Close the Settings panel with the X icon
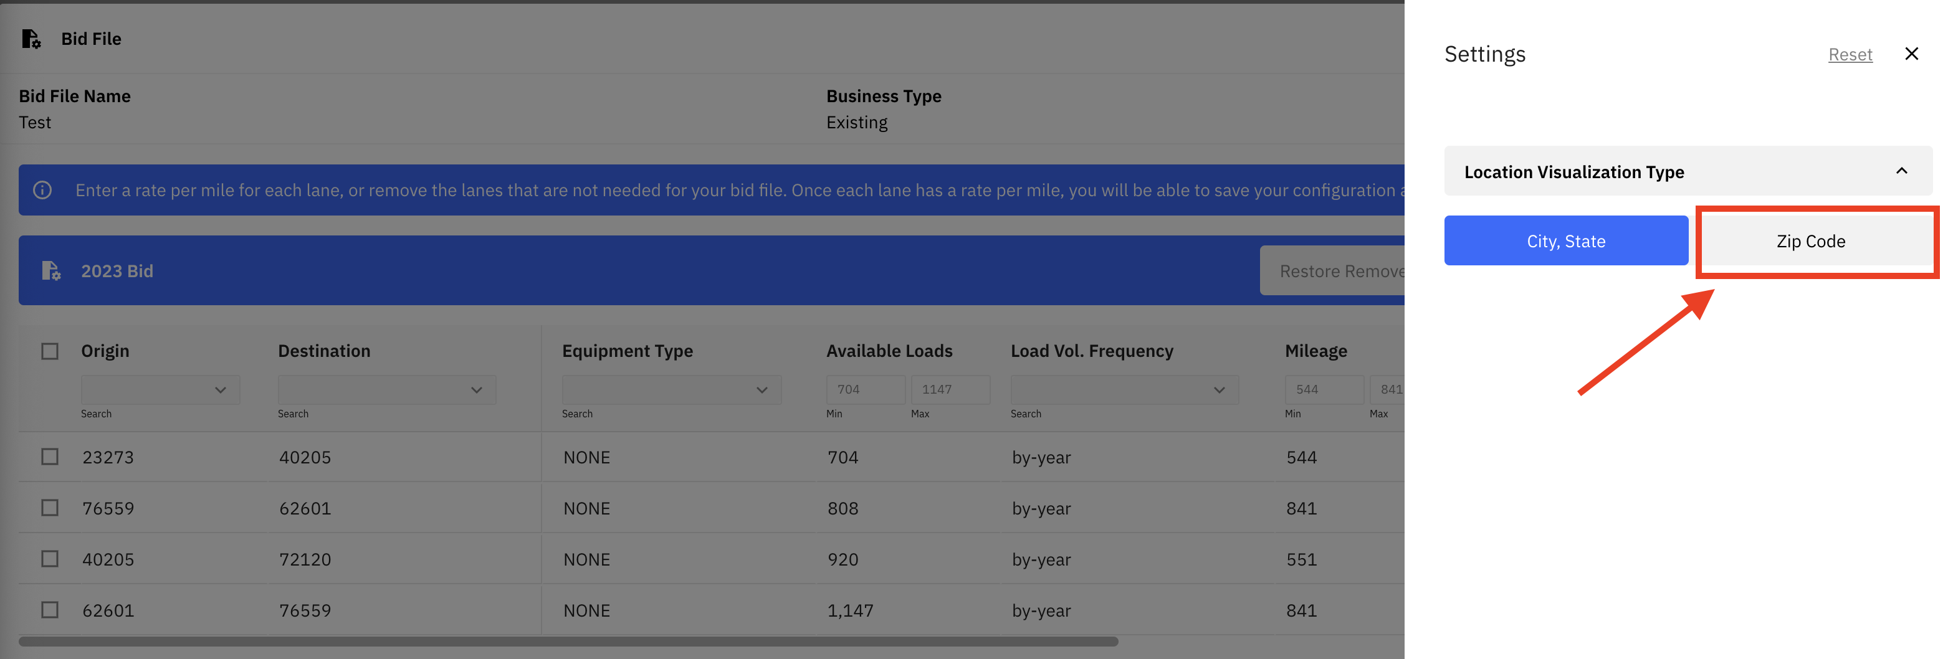1948x659 pixels. click(1912, 53)
